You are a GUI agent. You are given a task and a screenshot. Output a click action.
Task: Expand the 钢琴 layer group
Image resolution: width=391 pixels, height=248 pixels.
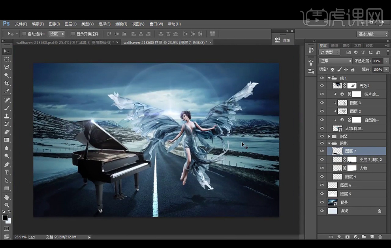329,136
